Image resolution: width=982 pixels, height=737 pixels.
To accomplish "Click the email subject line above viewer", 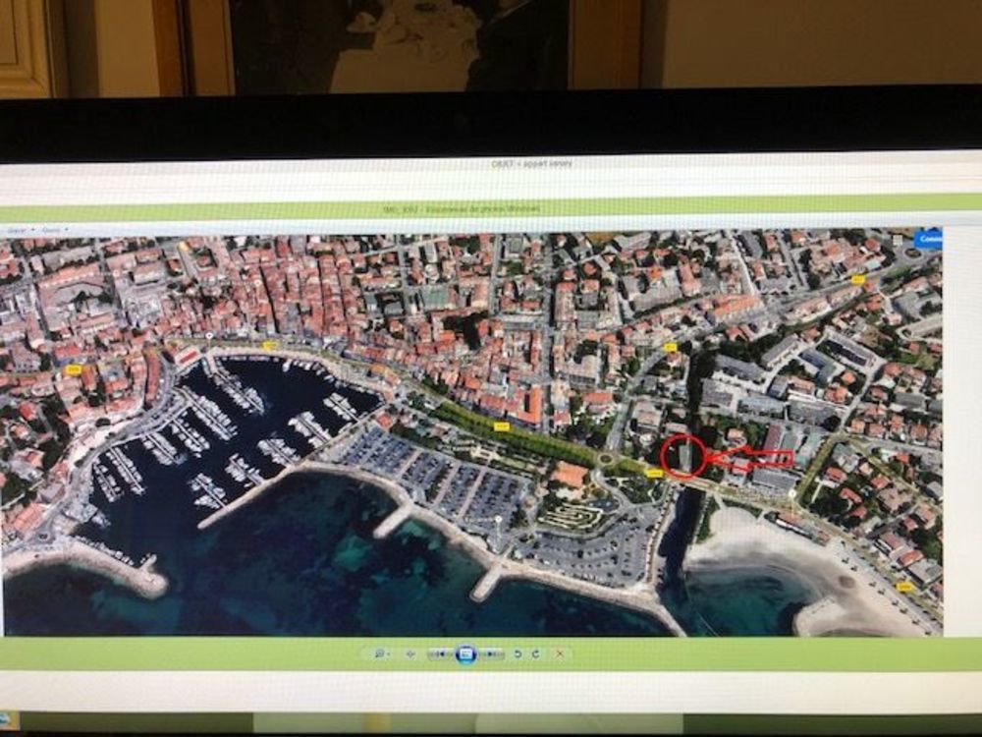I will click(x=530, y=163).
